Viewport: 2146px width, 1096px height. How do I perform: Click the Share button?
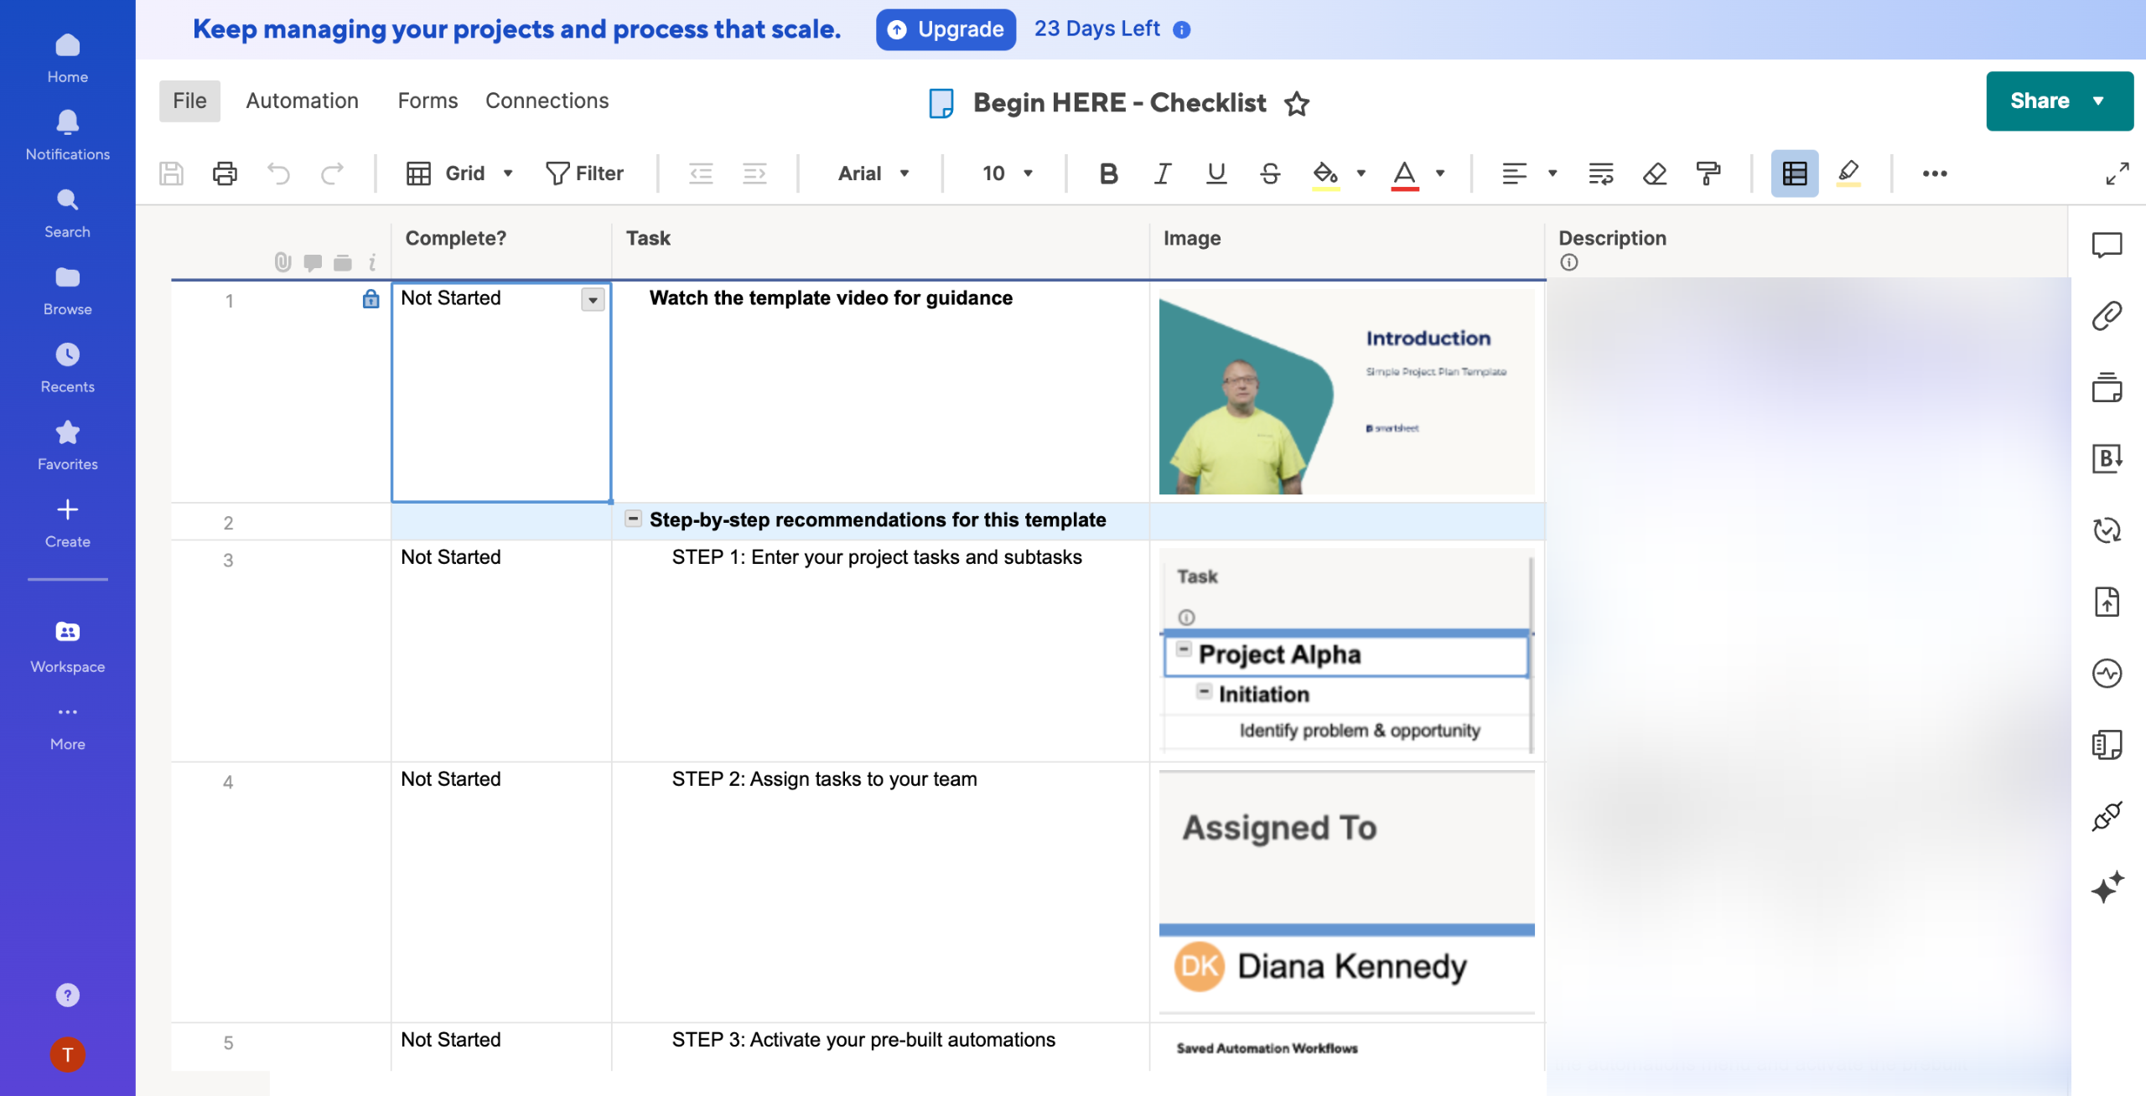[x=2059, y=101]
